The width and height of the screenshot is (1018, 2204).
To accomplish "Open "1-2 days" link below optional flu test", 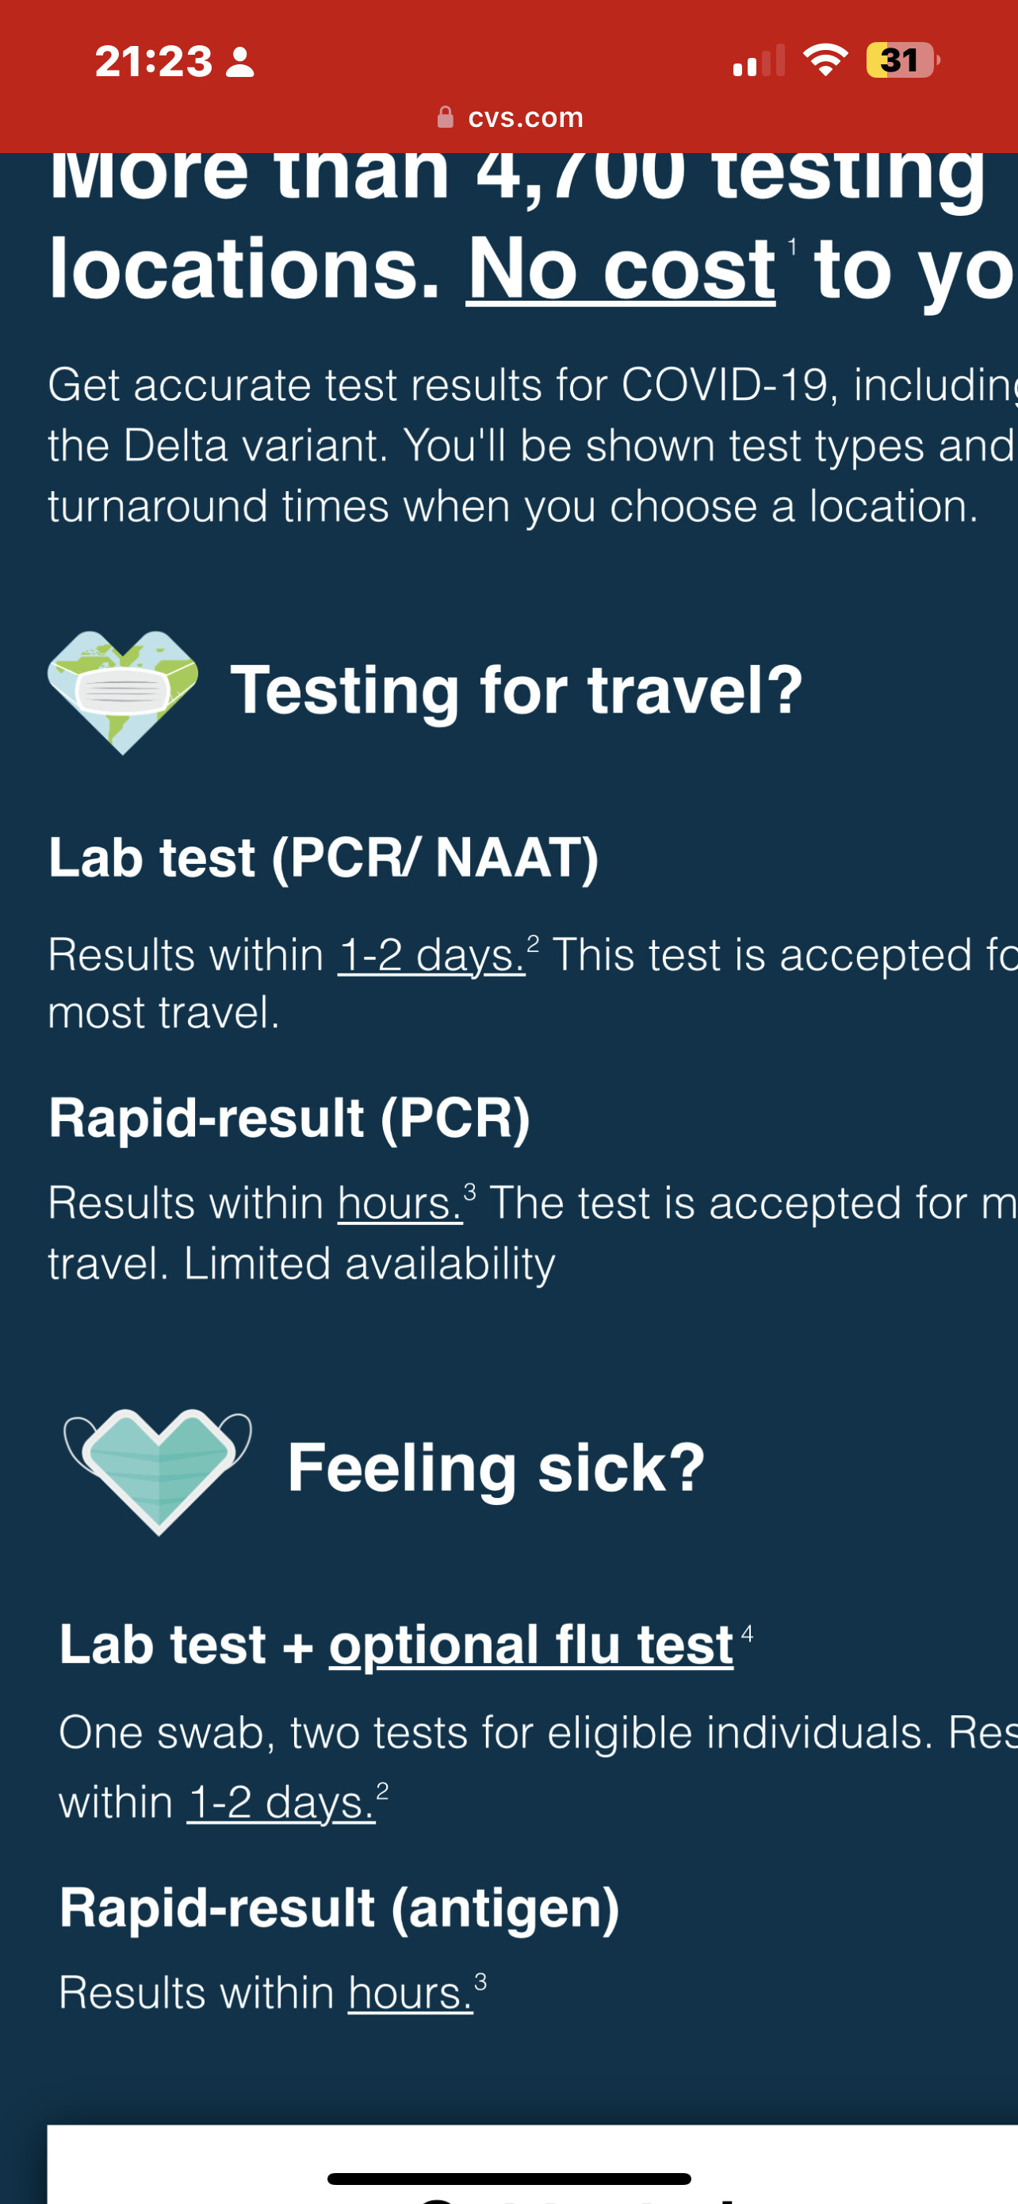I will [281, 1803].
